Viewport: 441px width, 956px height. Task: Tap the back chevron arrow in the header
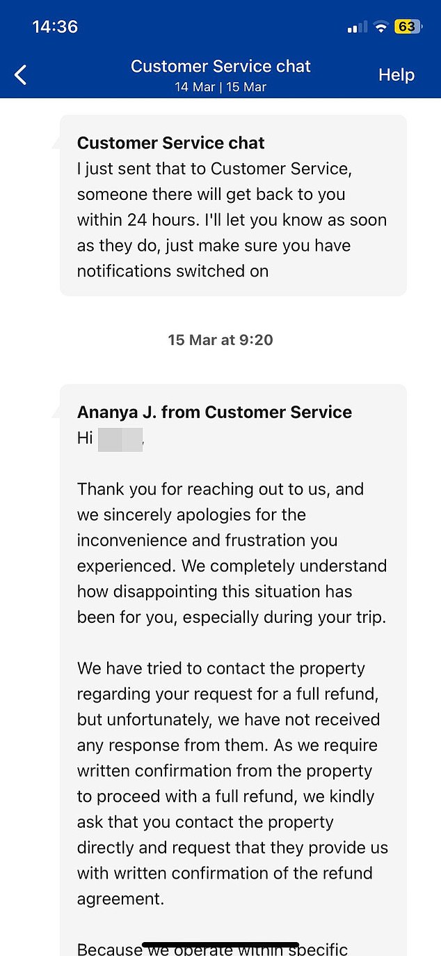[20, 74]
